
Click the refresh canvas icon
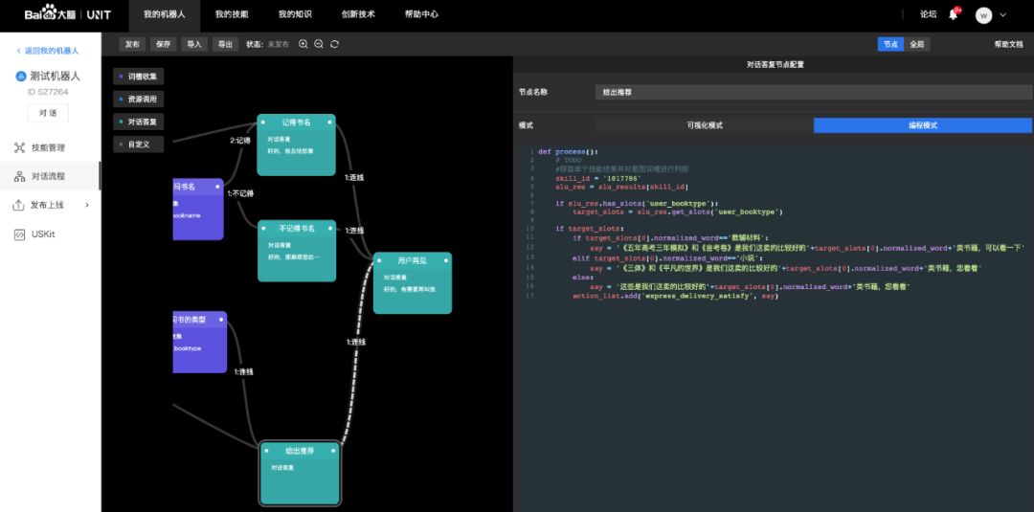(x=334, y=44)
